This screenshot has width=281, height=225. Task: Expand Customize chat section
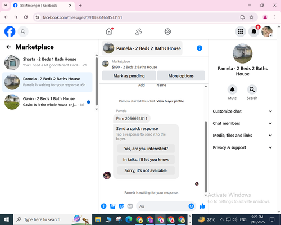[242, 111]
